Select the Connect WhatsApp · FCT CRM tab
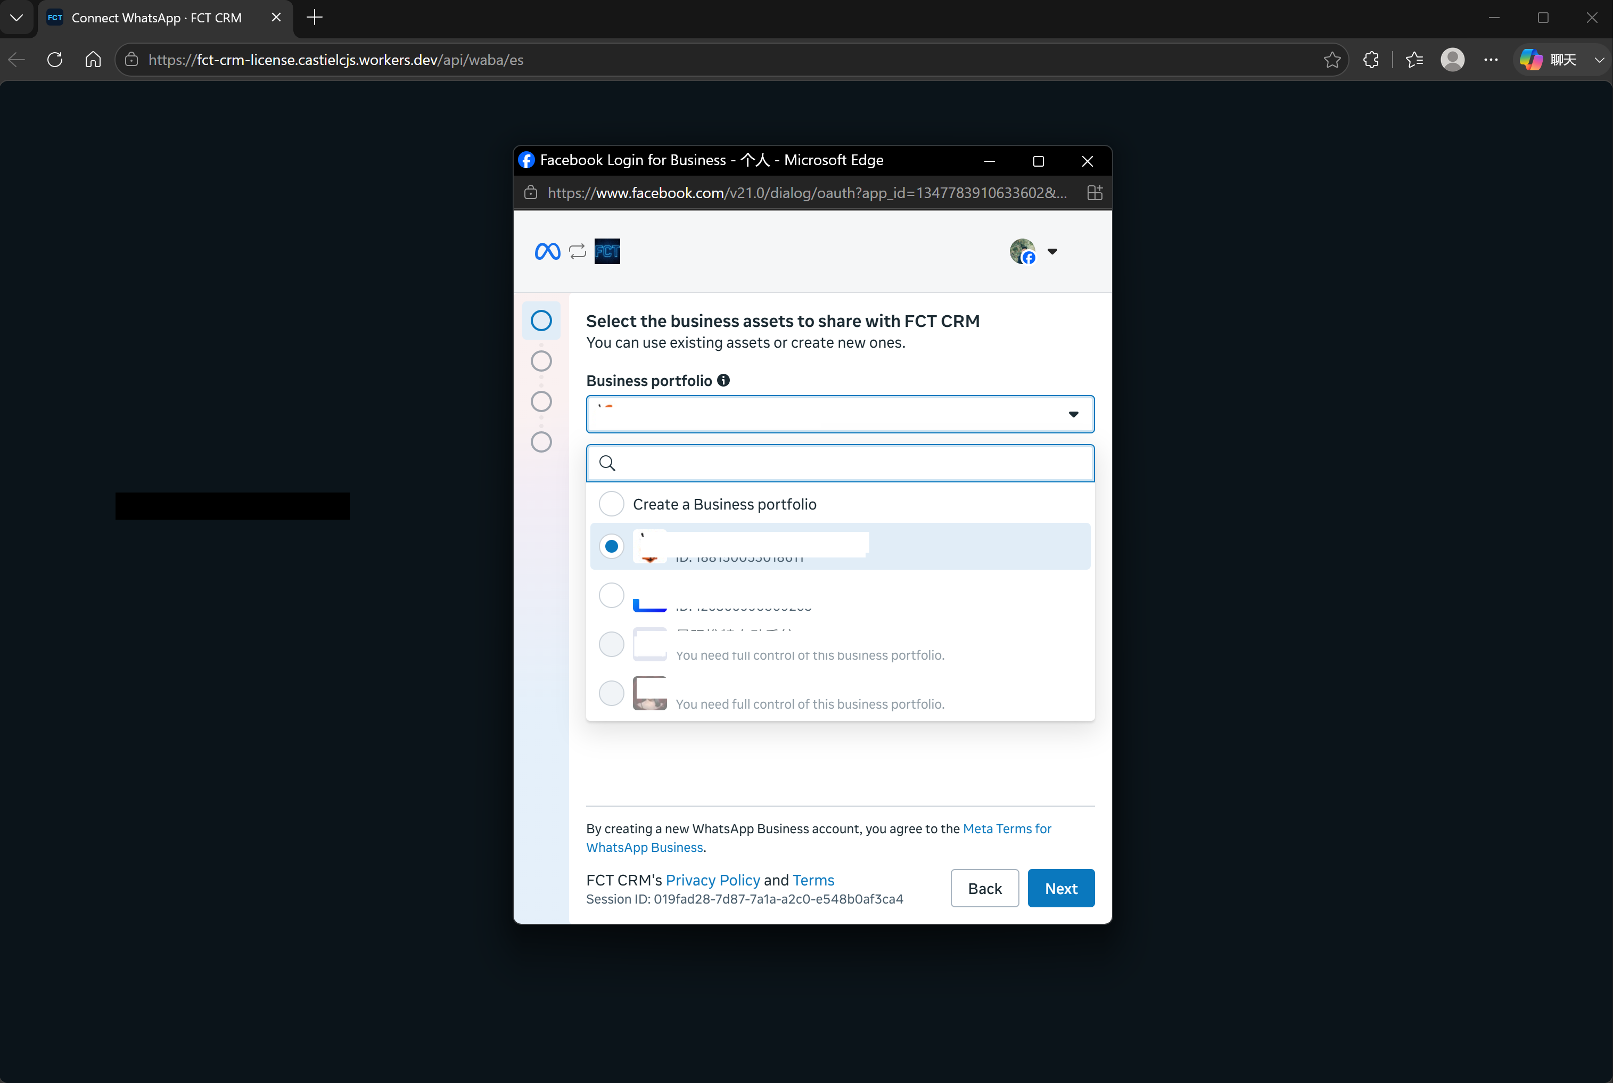The height and width of the screenshot is (1083, 1613). tap(165, 18)
